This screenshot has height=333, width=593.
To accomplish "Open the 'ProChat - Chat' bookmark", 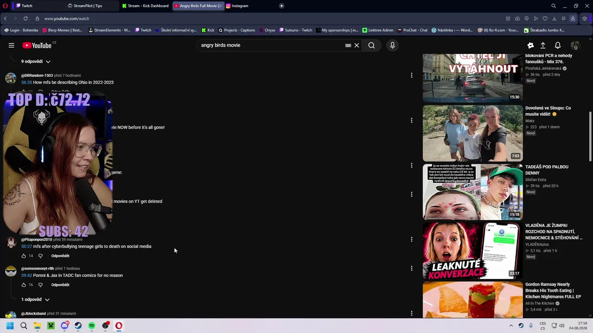I will 412,30.
